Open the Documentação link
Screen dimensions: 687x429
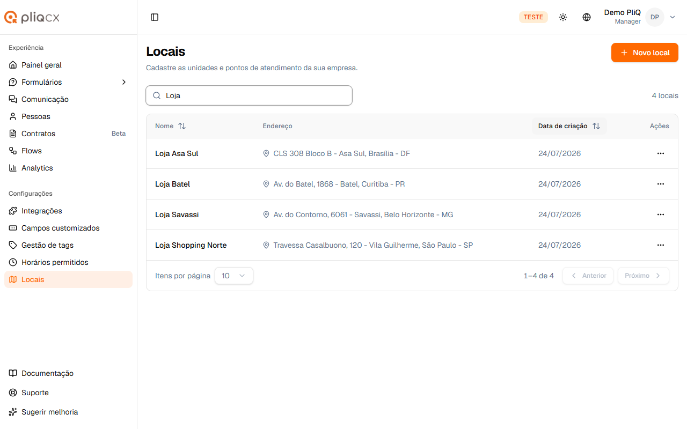coord(68,373)
